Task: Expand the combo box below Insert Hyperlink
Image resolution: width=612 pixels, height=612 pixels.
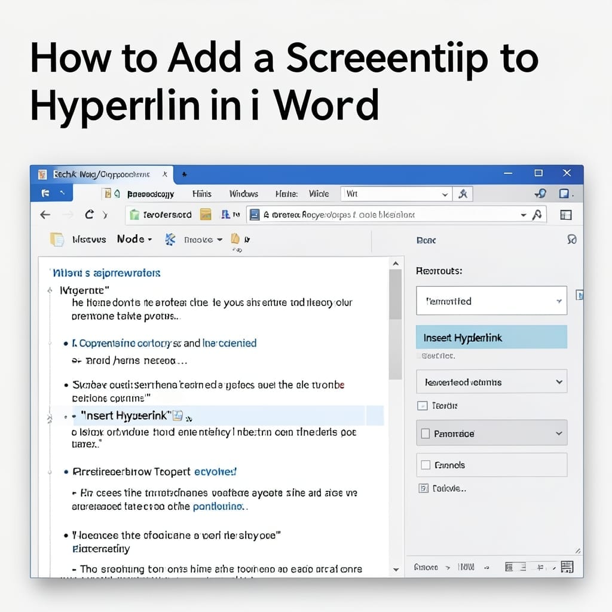Action: pyautogui.click(x=491, y=381)
